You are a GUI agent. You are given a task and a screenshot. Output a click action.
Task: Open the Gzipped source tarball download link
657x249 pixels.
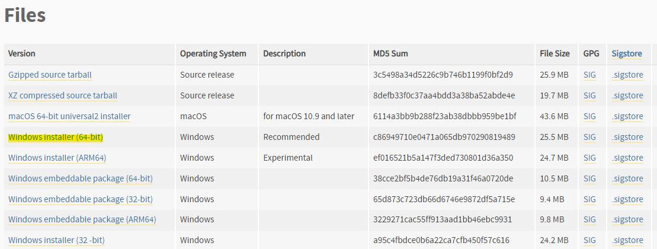pyautogui.click(x=50, y=75)
